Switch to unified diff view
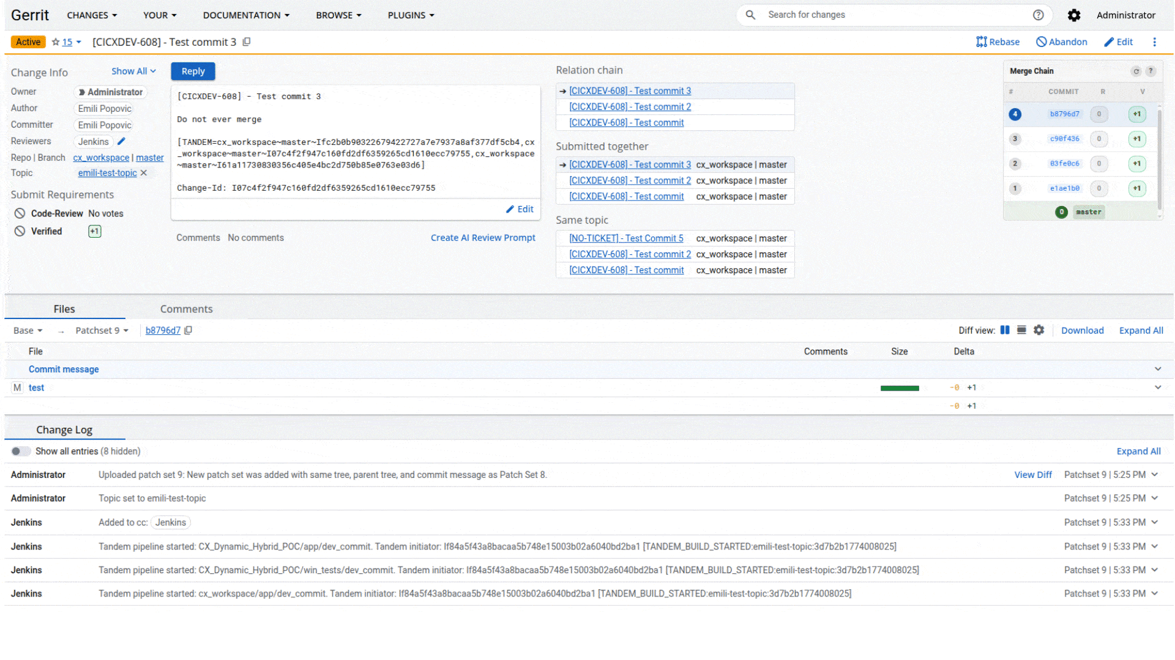 [x=1021, y=330]
